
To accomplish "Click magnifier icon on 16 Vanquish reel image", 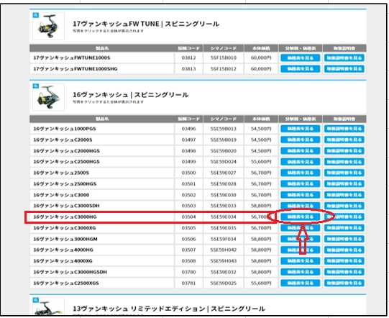I will pos(36,86).
